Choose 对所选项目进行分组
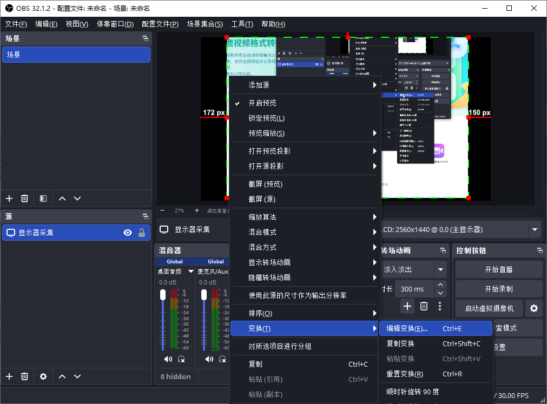Screen dimensions: 547x404 pos(305,347)
